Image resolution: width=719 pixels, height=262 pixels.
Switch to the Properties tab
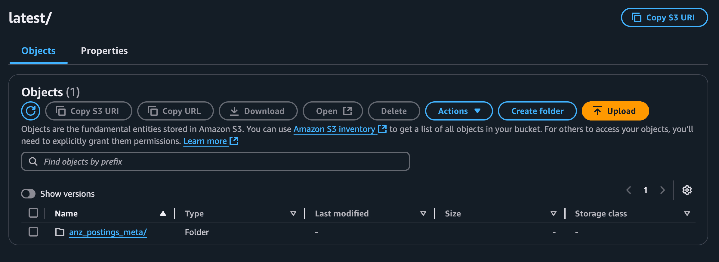point(104,51)
